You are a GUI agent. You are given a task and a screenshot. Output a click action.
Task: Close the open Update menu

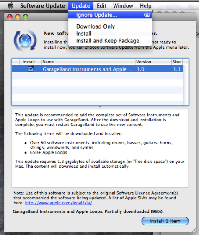(81, 6)
